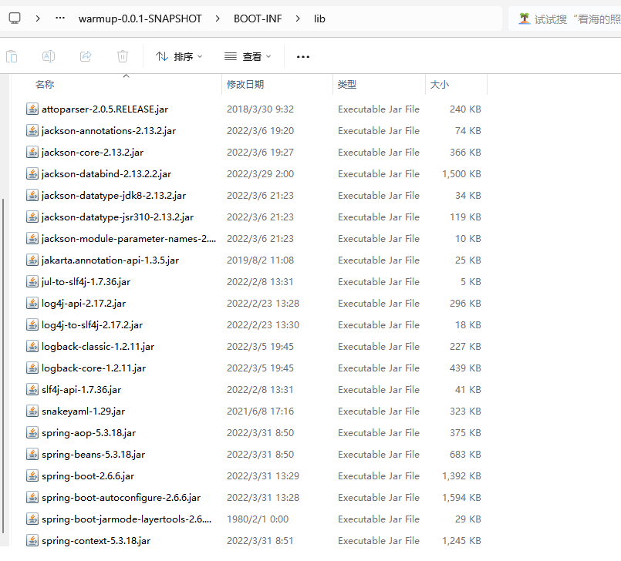This screenshot has width=621, height=561.
Task: Select the spring-boot-autoconfigure-2.6.6.jar file icon
Action: [32, 497]
